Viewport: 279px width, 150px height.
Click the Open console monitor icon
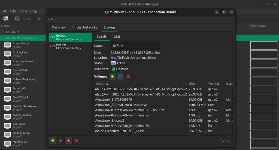17,19
